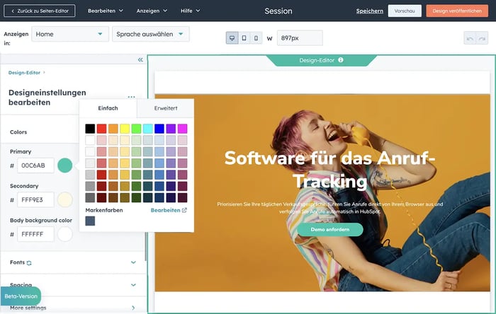Open the Sprache auswählen dropdown
This screenshot has width=496, height=314.
pyautogui.click(x=150, y=34)
